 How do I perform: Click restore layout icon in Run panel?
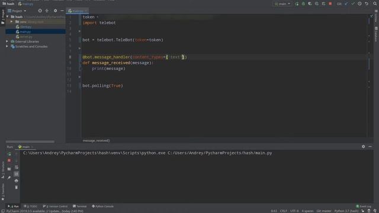pyautogui.click(x=9, y=169)
